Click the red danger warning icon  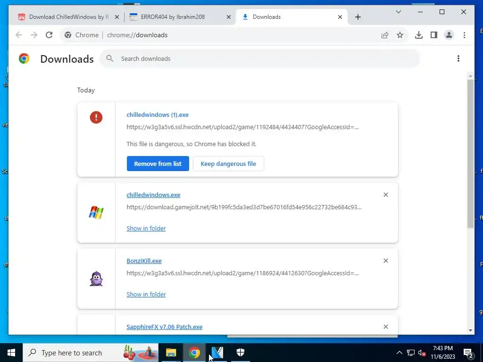tap(96, 117)
